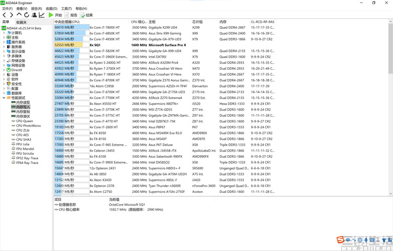Expand the 计算机 node chevron
Image resolution: width=393 pixels, height=251 pixels.
tap(4, 33)
